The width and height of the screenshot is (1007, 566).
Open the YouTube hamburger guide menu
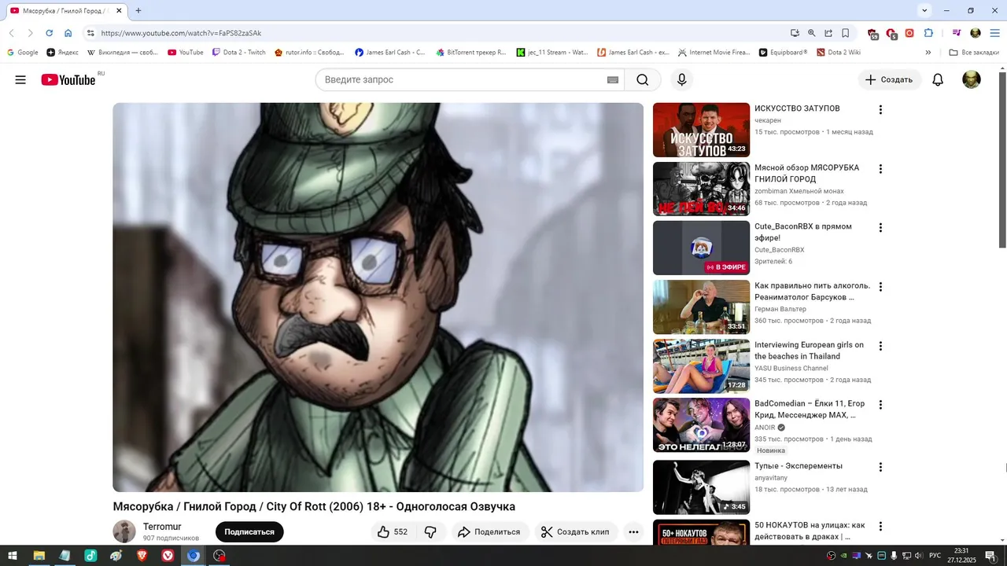pos(20,79)
